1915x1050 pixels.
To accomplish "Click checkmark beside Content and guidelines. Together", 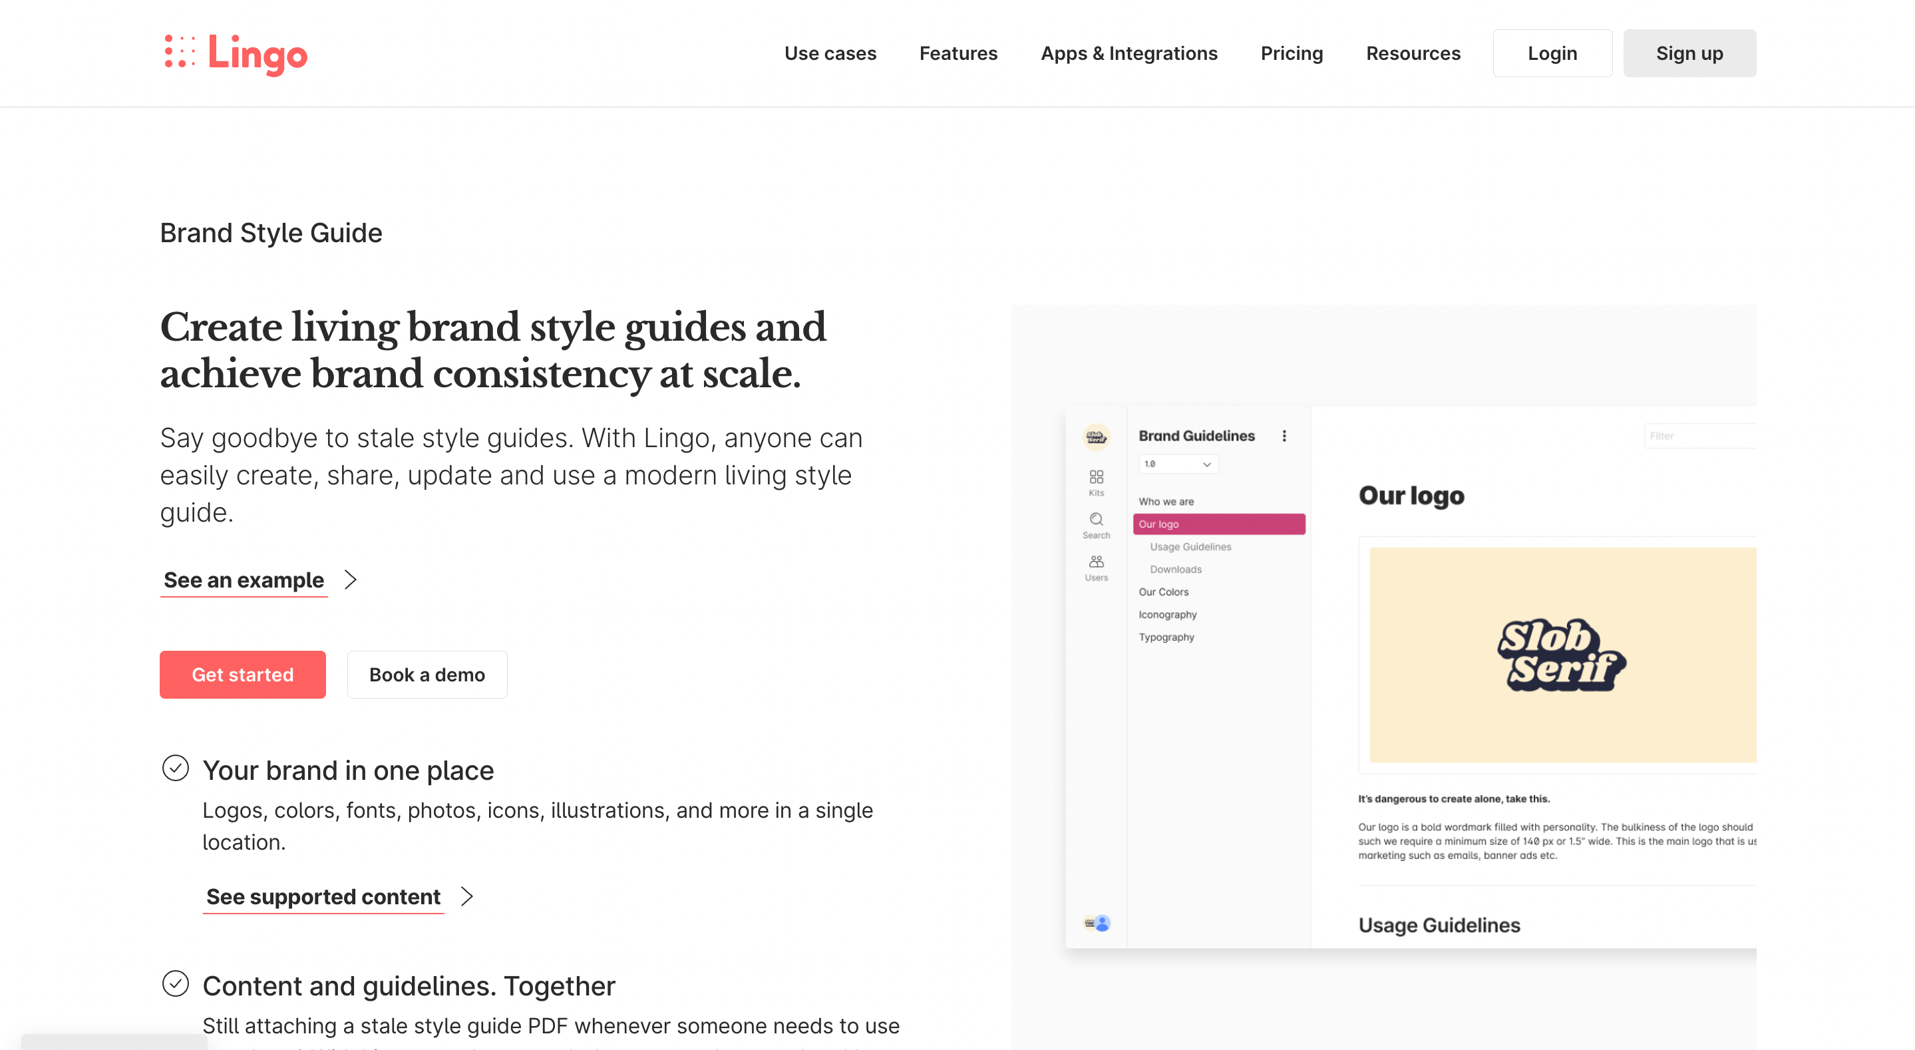I will [176, 984].
